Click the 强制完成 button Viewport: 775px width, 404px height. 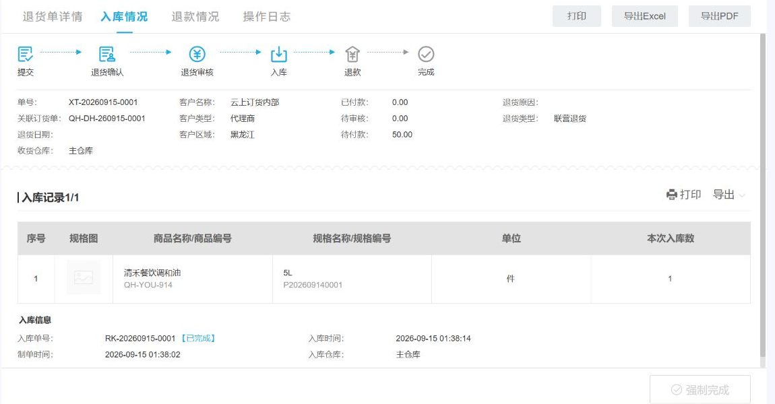700,390
